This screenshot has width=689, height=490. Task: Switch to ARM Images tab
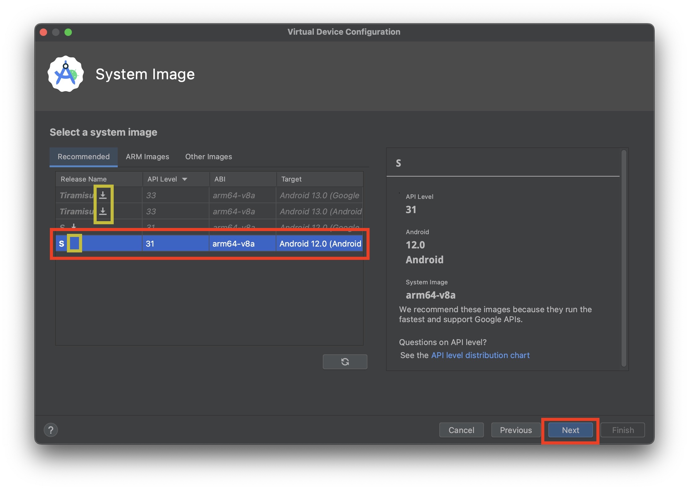147,157
